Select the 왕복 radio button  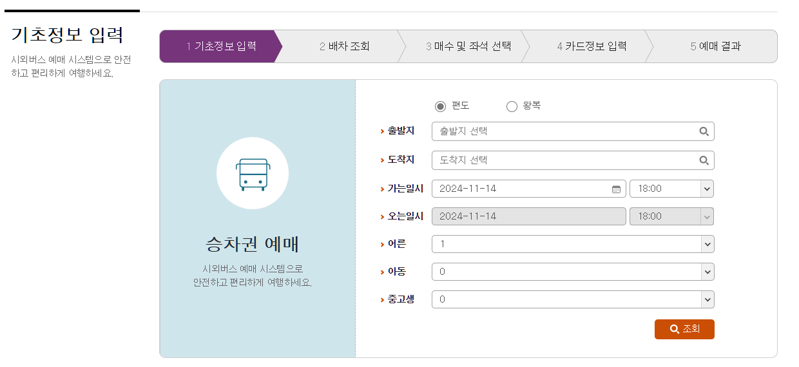[512, 106]
